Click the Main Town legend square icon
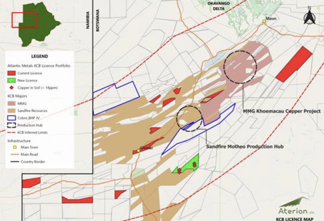Screen dimensions: 324x221 tap(15, 147)
